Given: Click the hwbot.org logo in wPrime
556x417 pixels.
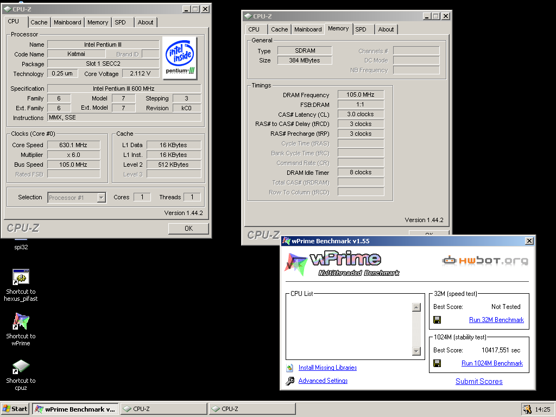Looking at the screenshot, I should click(485, 261).
